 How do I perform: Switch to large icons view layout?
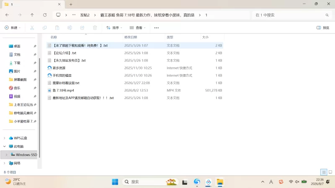[x=330, y=172]
